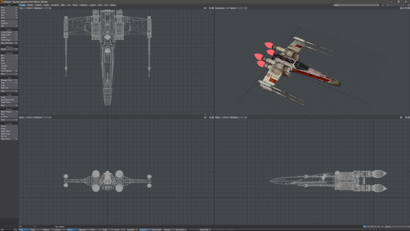Enable Volume selection mode

pyautogui.click(x=60, y=230)
